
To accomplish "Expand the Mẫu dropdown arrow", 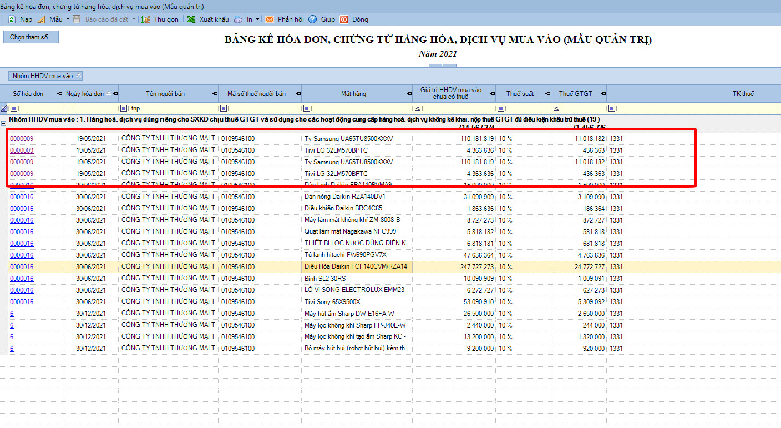I will (68, 19).
